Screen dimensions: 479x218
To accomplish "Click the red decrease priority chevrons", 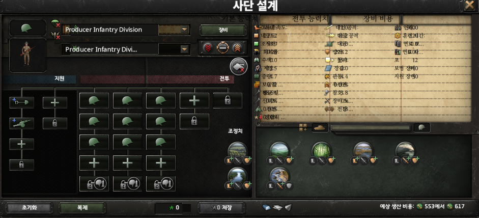I will [208, 48].
